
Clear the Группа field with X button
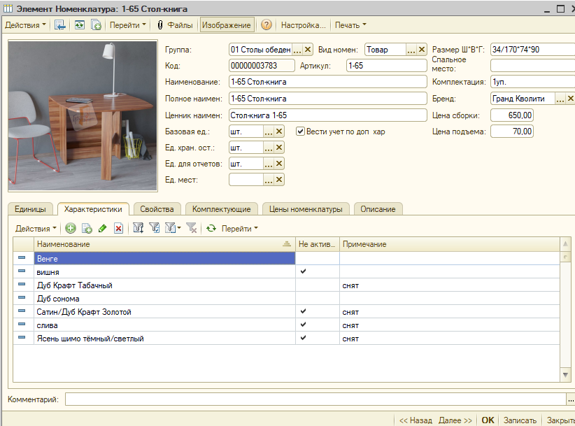[308, 50]
